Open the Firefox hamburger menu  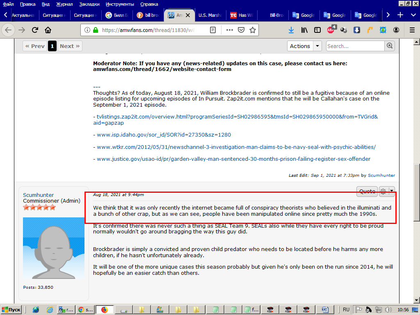[412, 30]
